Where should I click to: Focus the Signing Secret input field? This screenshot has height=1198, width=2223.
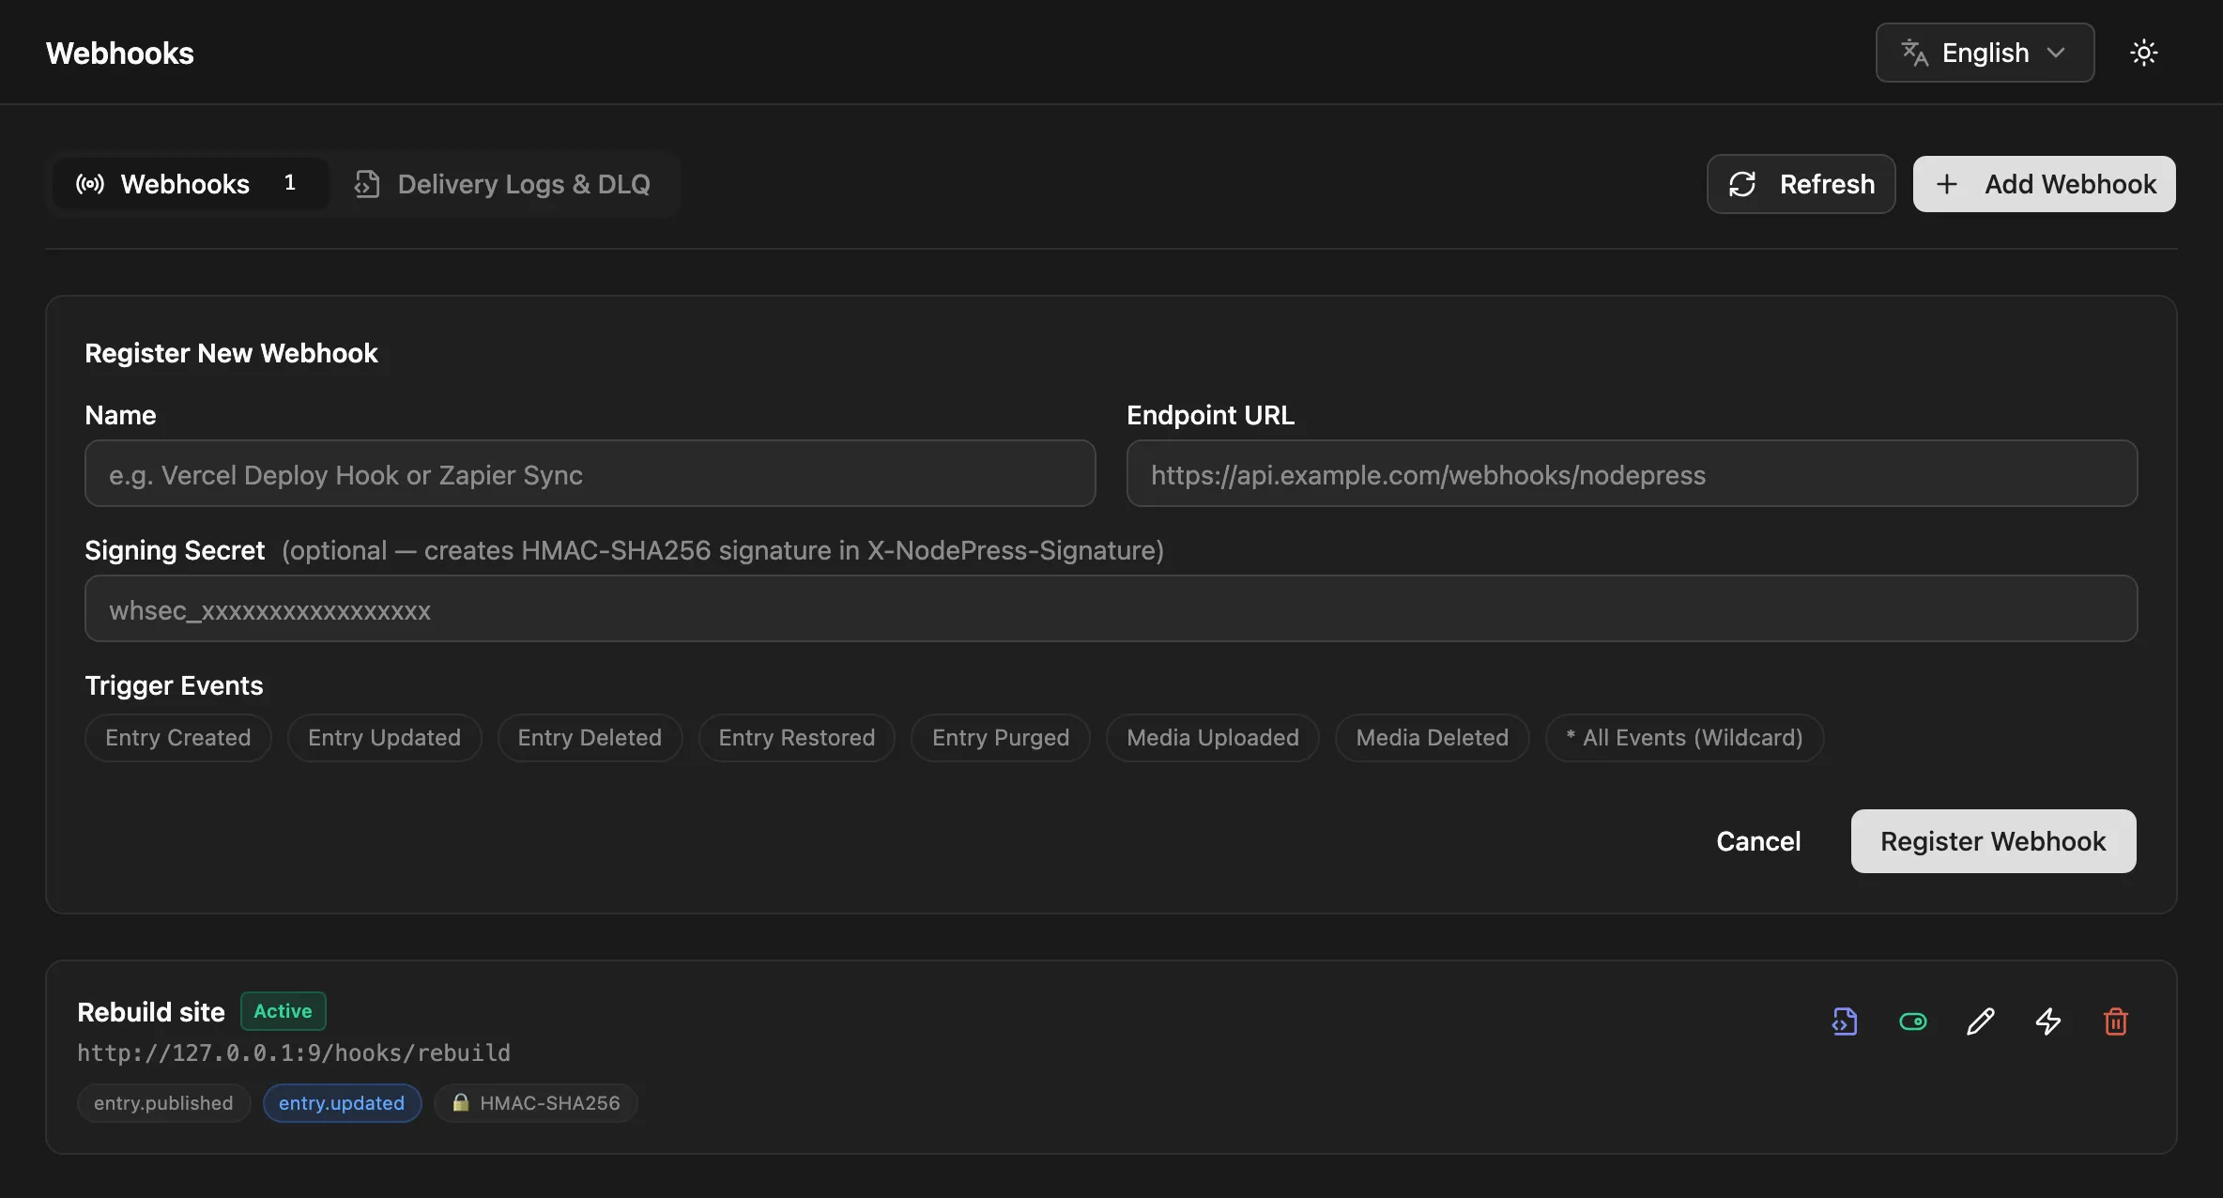pyautogui.click(x=1111, y=608)
